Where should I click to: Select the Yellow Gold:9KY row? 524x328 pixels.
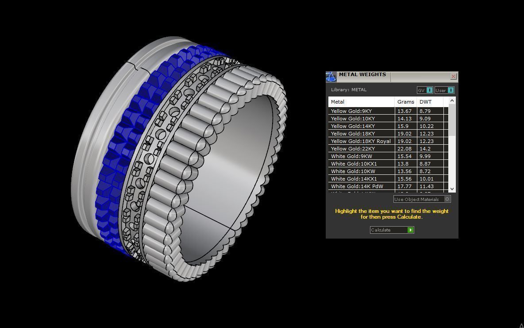(x=388, y=111)
